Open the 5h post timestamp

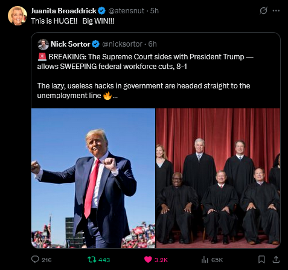tap(155, 11)
